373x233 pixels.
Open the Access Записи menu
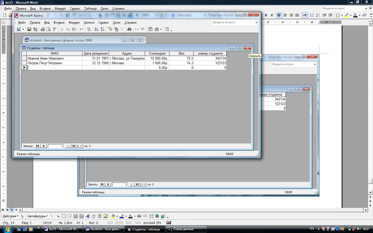tap(89, 23)
